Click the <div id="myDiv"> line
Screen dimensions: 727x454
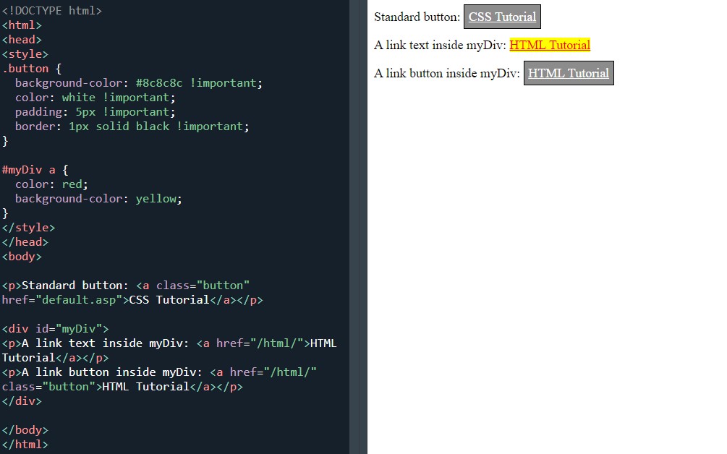pos(55,329)
